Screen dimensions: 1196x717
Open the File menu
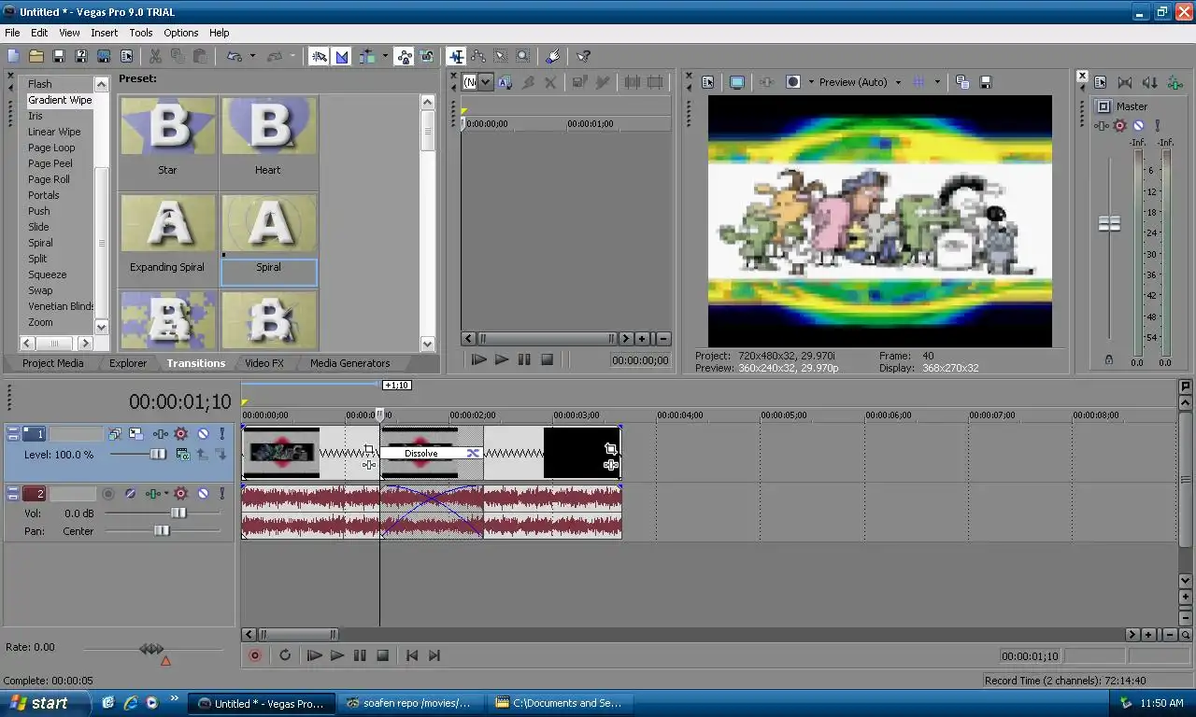click(12, 33)
